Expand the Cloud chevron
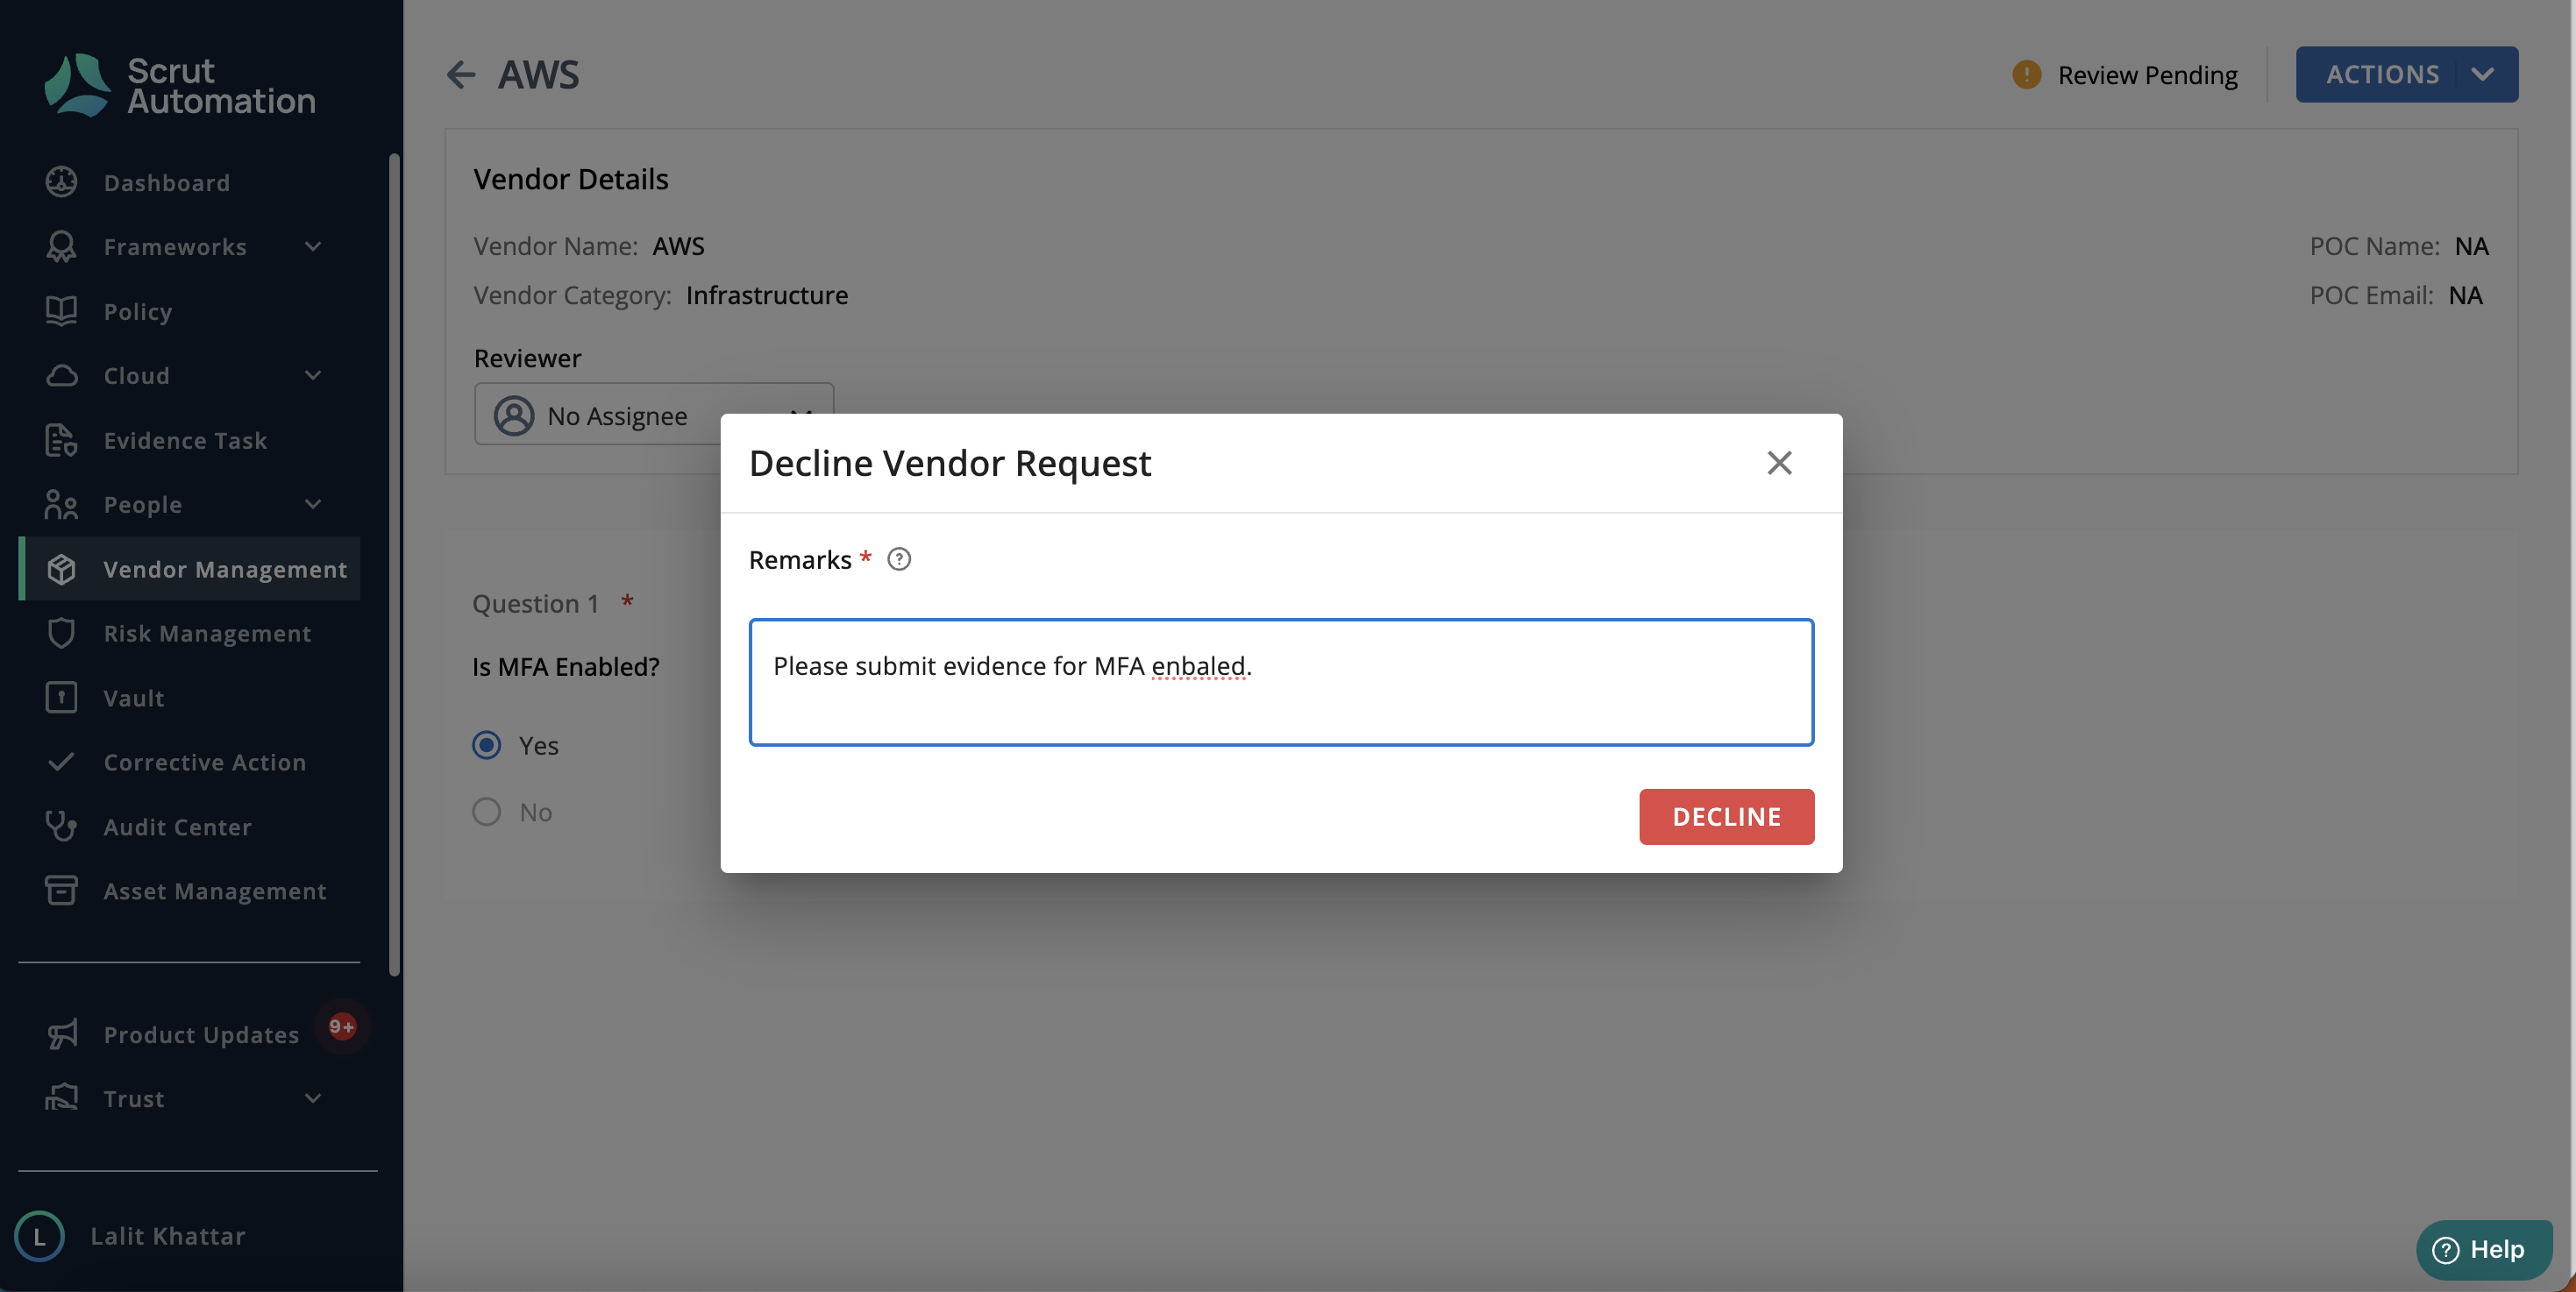This screenshot has height=1292, width=2576. point(313,375)
